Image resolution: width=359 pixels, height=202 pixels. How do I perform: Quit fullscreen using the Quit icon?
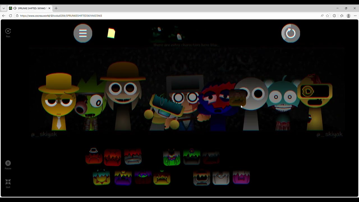click(8, 183)
